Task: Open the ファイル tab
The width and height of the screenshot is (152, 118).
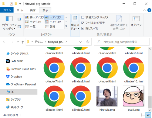Action: click(x=7, y=10)
